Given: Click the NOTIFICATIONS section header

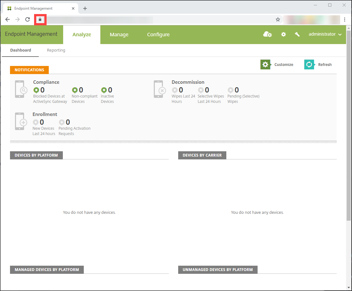Looking at the screenshot, I should (x=29, y=70).
